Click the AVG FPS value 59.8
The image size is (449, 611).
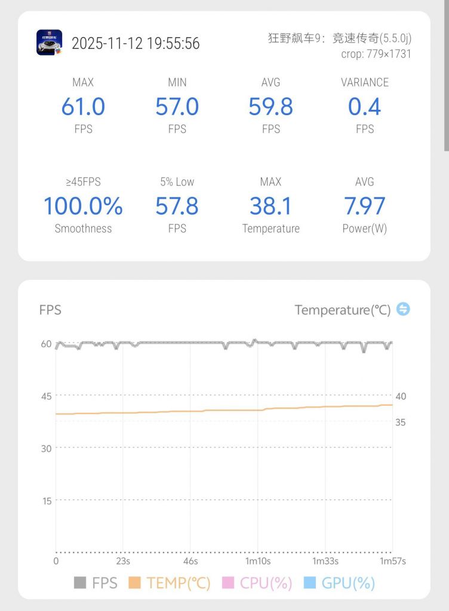click(270, 107)
